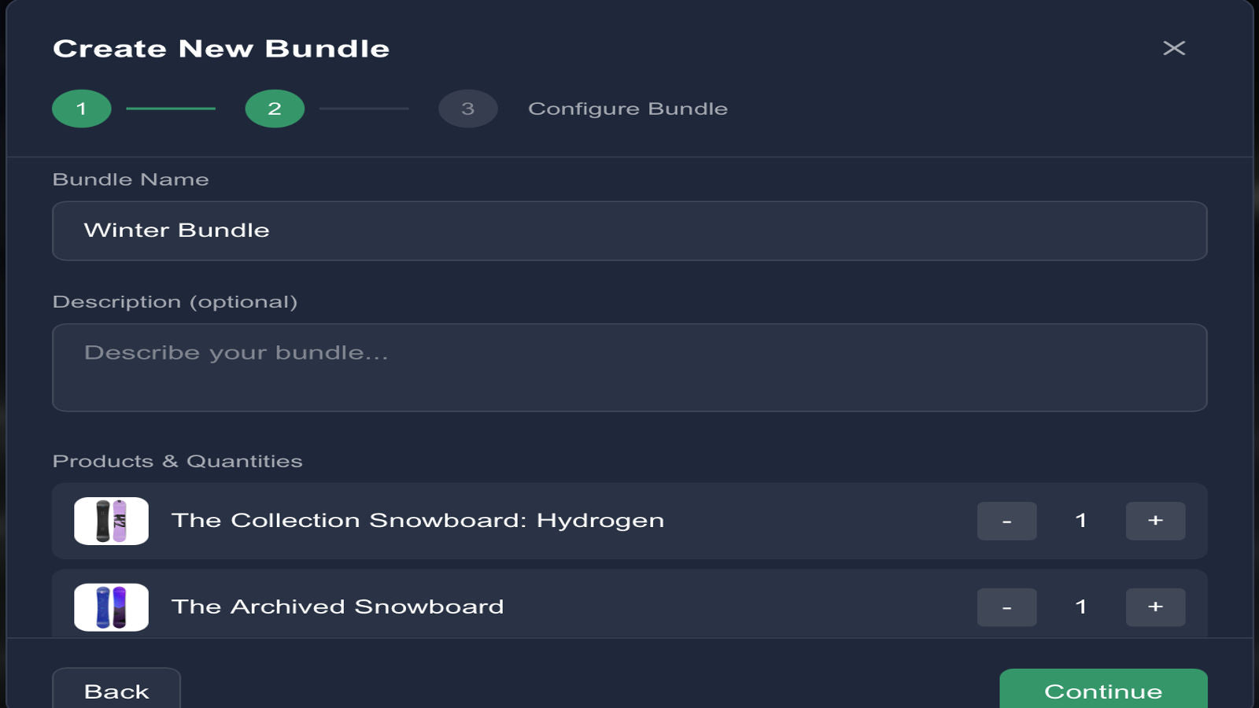The height and width of the screenshot is (708, 1259).
Task: Click The Archived Snowboard product thumbnail
Action: (111, 607)
